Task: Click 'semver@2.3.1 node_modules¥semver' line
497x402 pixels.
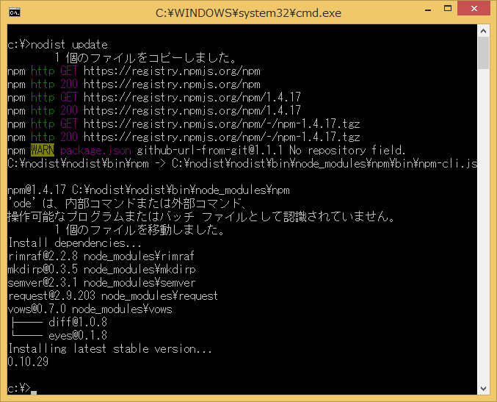Action: point(102,283)
